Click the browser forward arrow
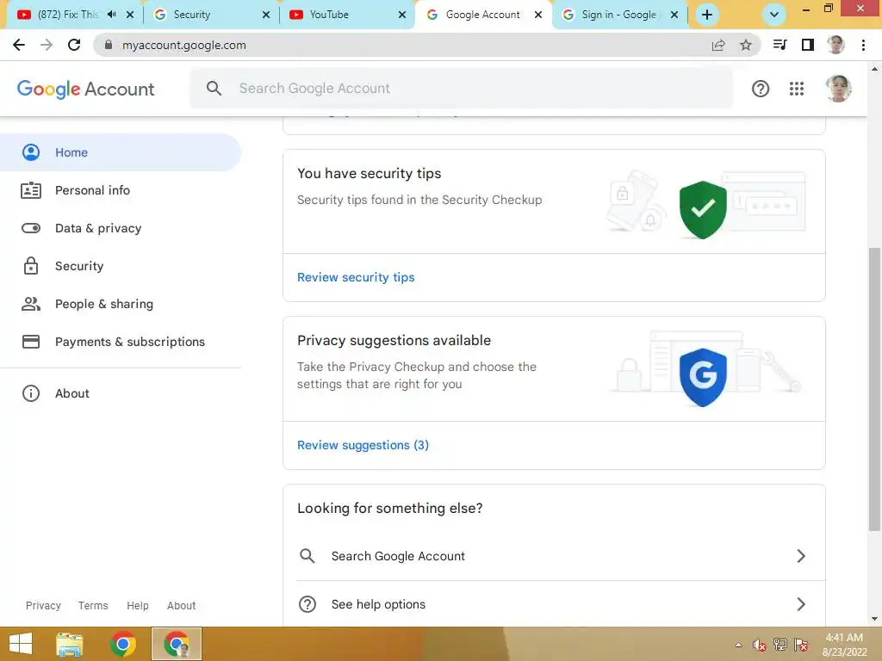Screen dimensions: 882x661 [x=47, y=45]
